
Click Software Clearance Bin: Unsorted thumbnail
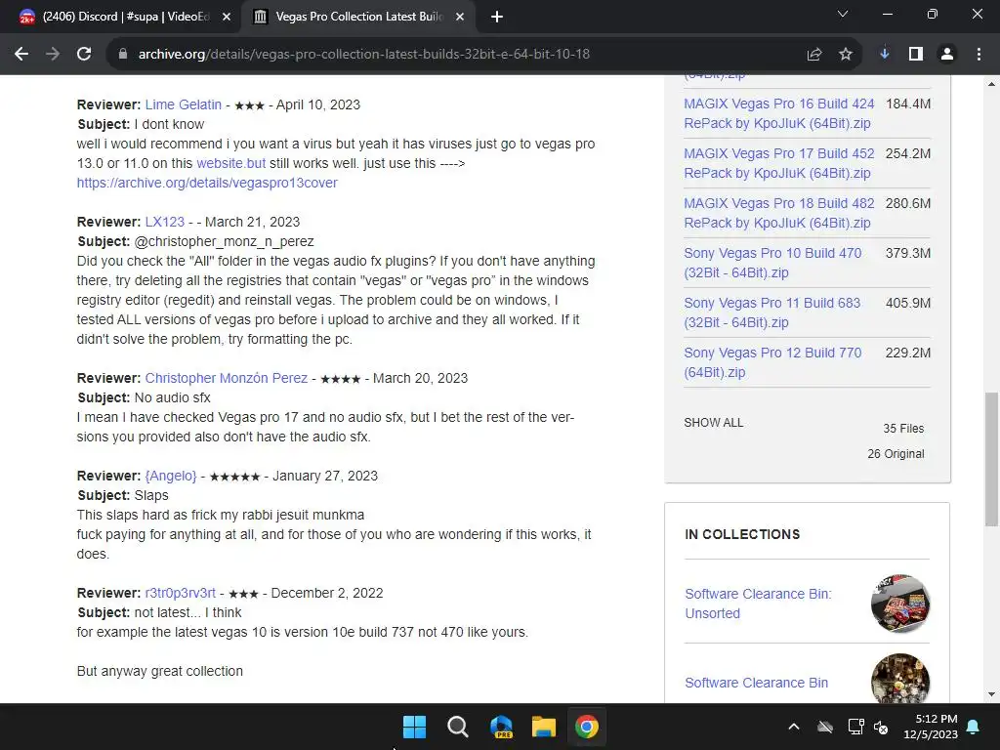pos(899,604)
